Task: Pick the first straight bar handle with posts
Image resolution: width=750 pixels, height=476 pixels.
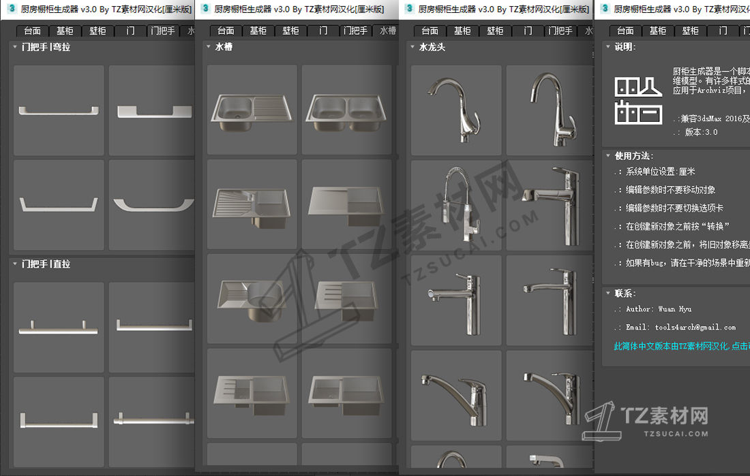Action: click(59, 328)
